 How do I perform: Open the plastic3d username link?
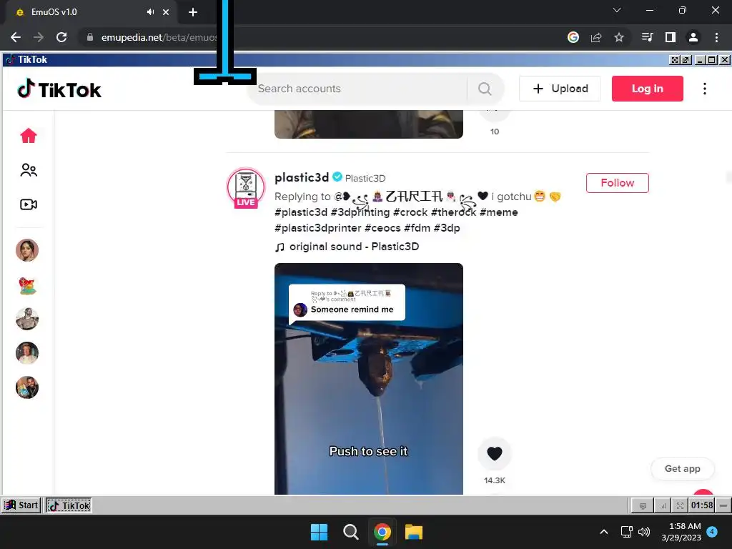click(302, 177)
